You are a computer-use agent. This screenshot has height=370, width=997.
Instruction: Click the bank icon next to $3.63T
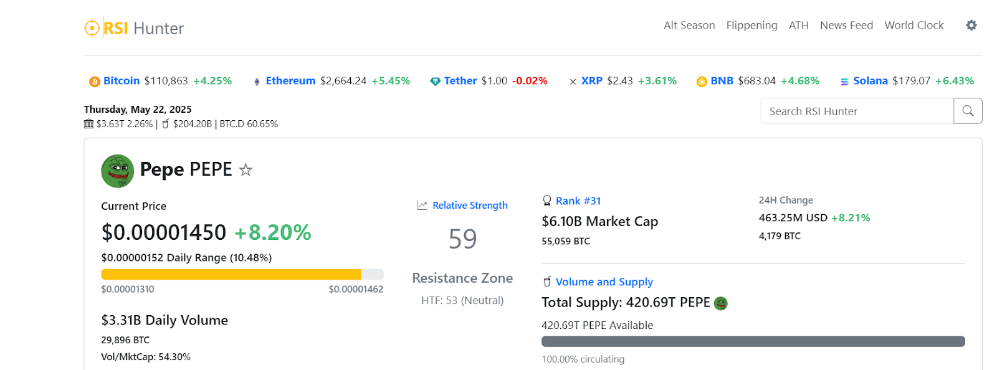click(x=88, y=124)
